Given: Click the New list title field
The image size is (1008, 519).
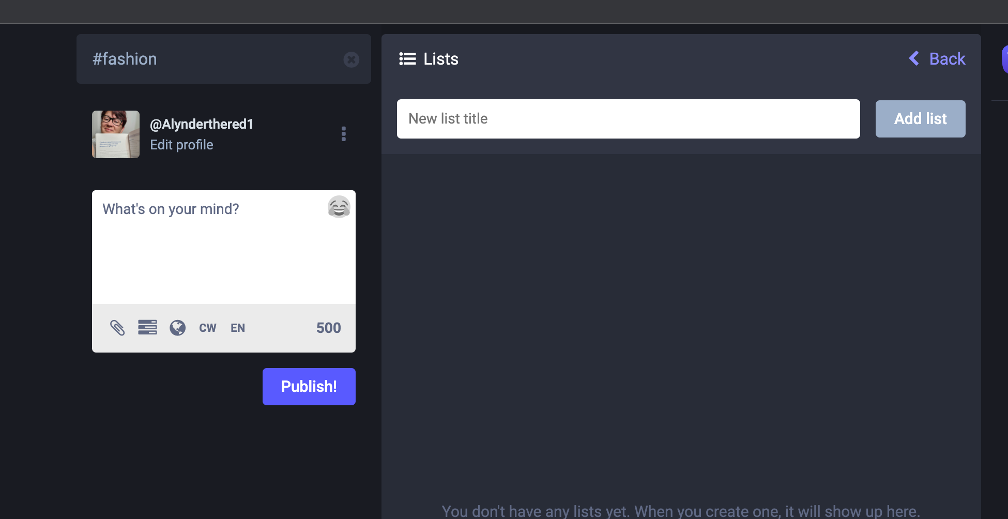Looking at the screenshot, I should click(x=628, y=119).
